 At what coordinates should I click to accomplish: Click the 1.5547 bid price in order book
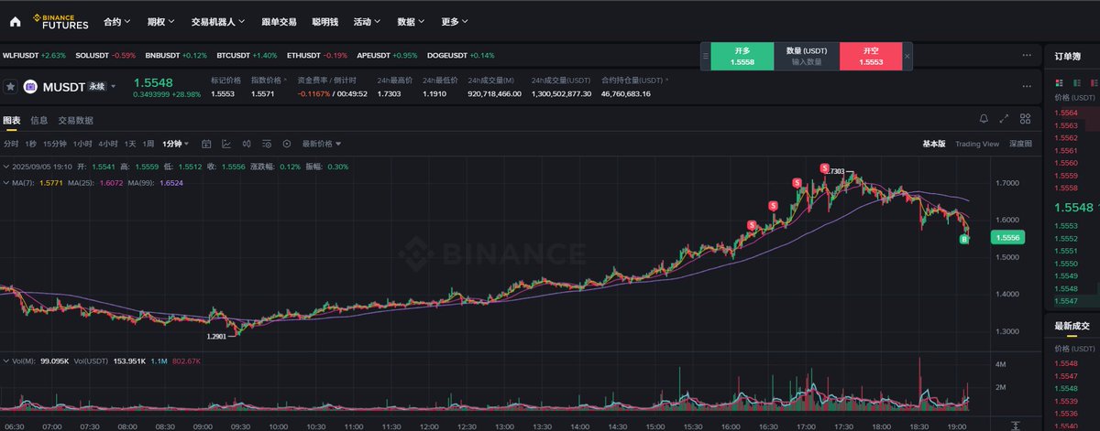point(1067,300)
